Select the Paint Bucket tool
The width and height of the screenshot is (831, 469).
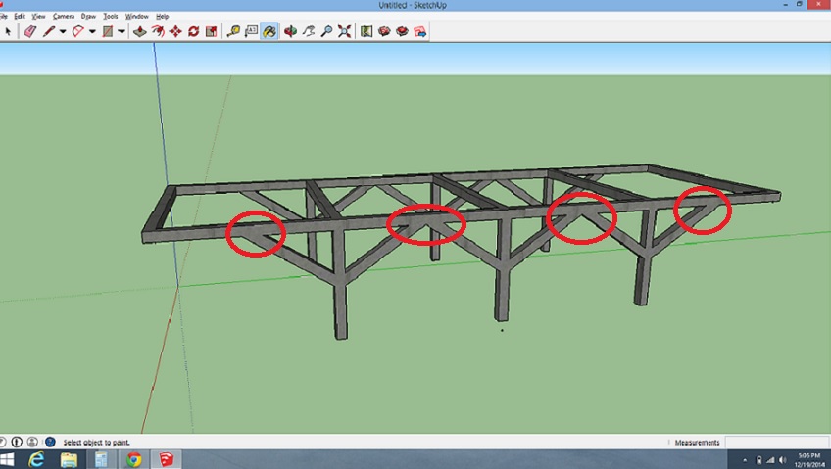coord(269,31)
